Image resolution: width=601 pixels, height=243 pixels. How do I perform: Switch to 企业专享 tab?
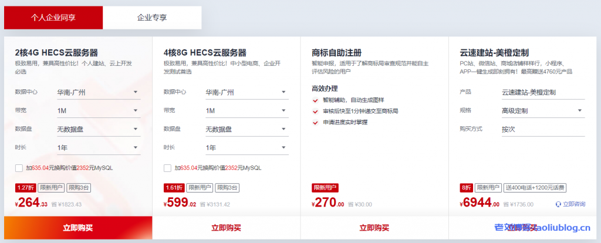click(152, 18)
